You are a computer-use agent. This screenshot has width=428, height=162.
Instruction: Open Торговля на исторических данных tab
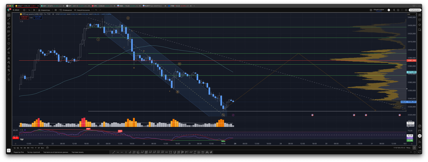(56, 152)
